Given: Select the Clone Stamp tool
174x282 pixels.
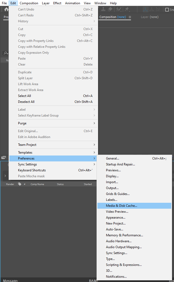Looking at the screenshot, I should [x=103, y=9].
